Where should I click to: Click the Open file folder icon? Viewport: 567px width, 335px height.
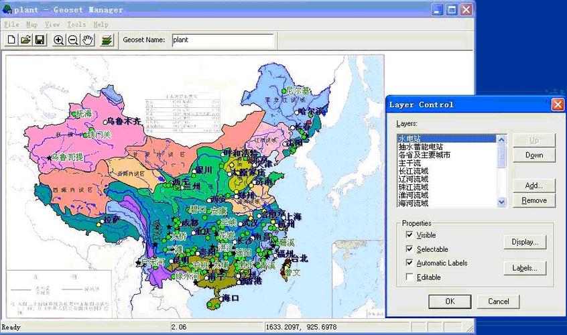coord(25,40)
